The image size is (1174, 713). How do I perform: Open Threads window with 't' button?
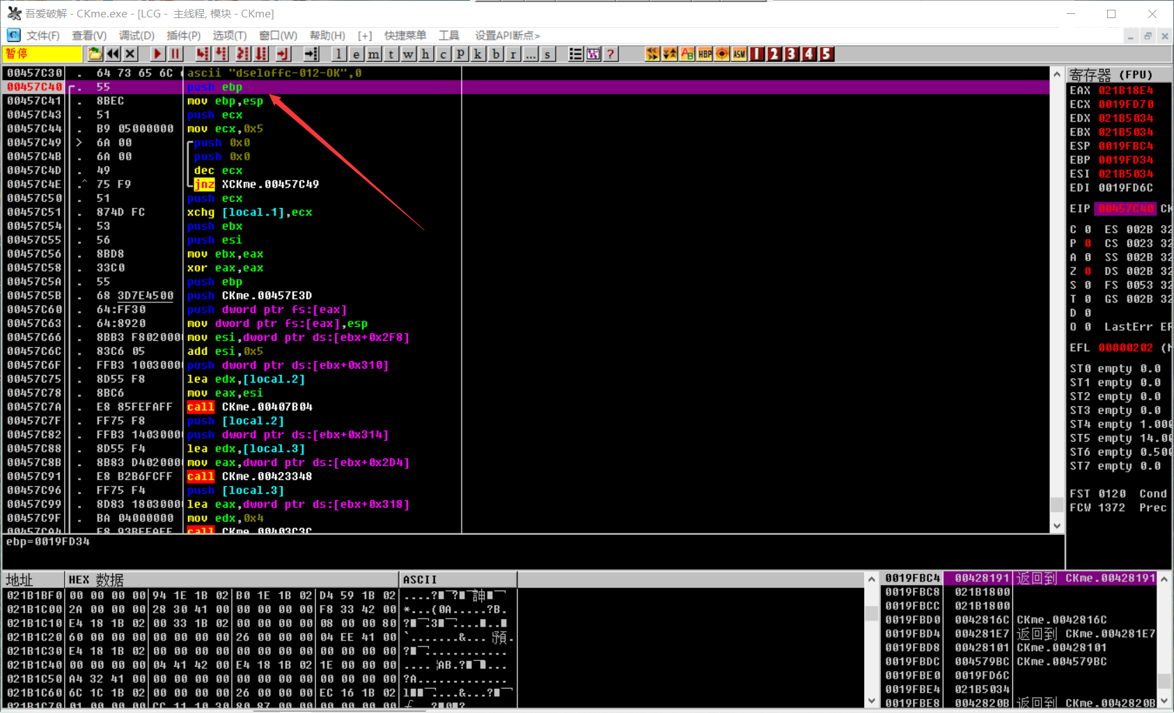coord(391,54)
